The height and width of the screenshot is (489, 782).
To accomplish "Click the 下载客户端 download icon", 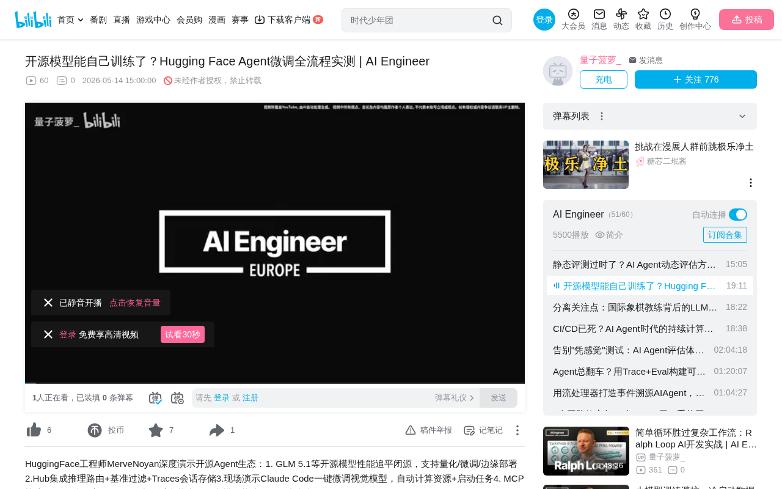I will (260, 20).
